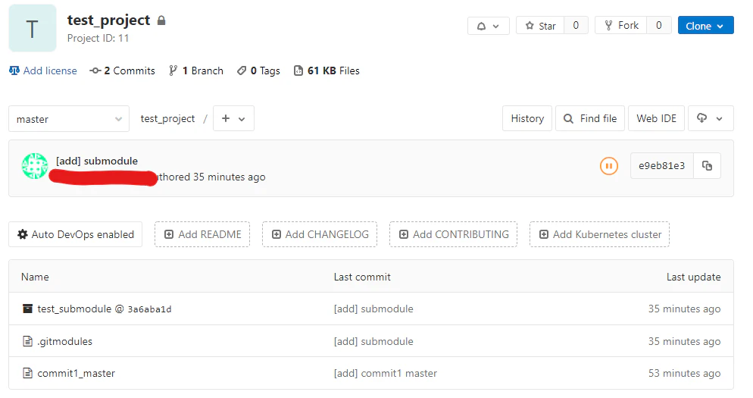Click the plus icon in Add Kubernetes cluster
This screenshot has height=398, width=753.
click(544, 234)
